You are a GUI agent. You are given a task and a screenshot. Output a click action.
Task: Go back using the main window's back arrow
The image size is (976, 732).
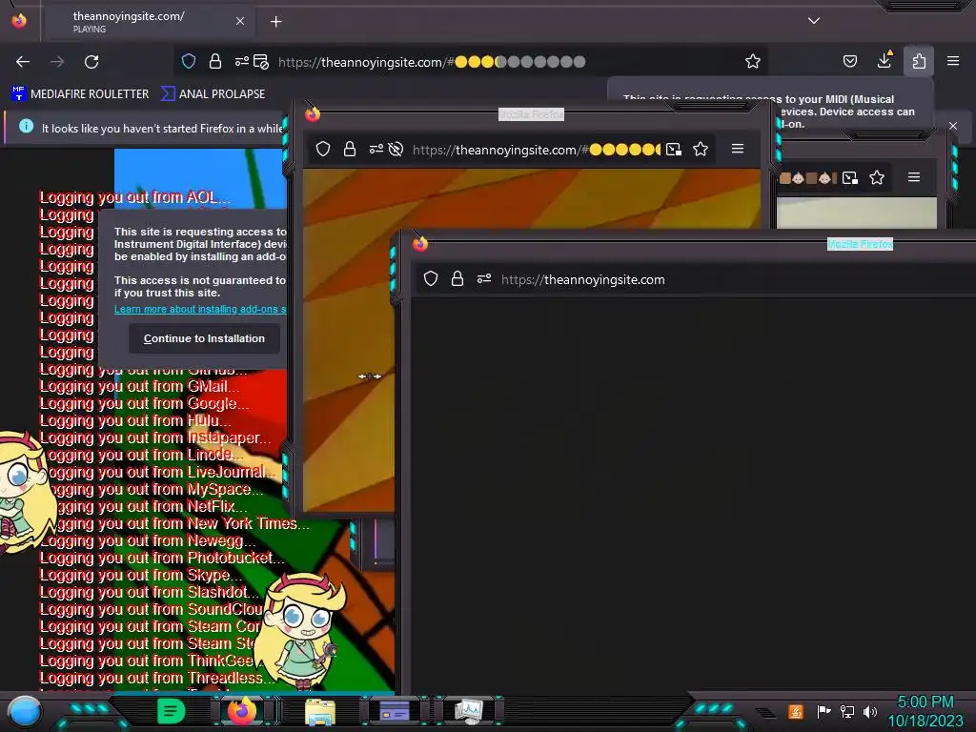click(x=23, y=62)
